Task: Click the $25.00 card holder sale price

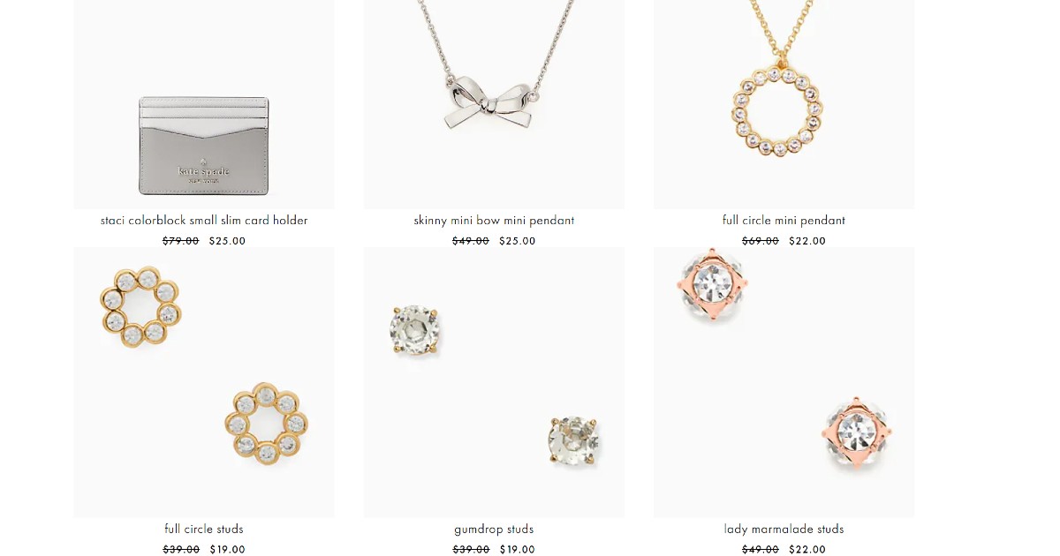Action: [227, 241]
